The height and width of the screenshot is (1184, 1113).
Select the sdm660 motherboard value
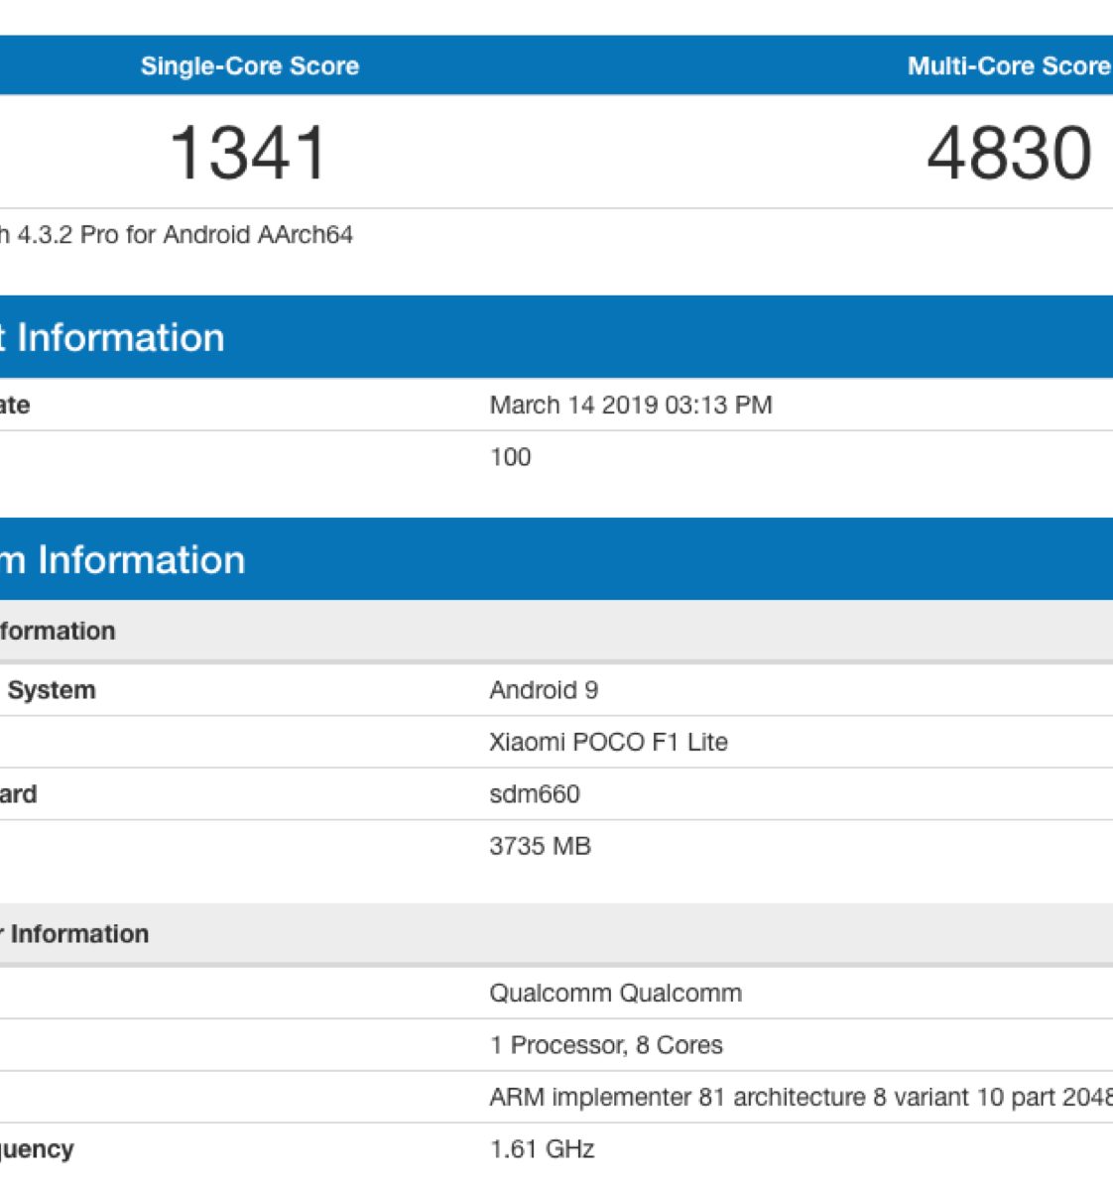pyautogui.click(x=534, y=794)
